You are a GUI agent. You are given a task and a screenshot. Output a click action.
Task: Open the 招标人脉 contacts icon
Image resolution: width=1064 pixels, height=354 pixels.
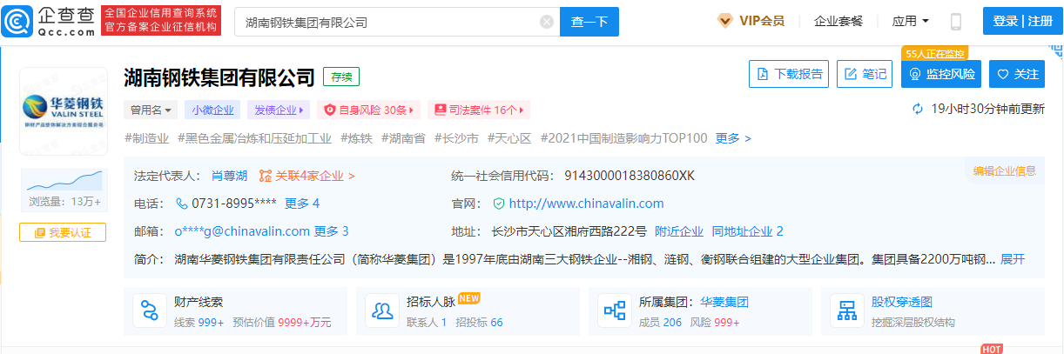coord(381,311)
